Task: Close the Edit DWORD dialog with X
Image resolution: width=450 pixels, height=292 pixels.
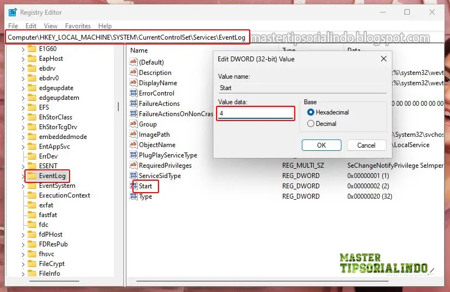Action: click(384, 59)
